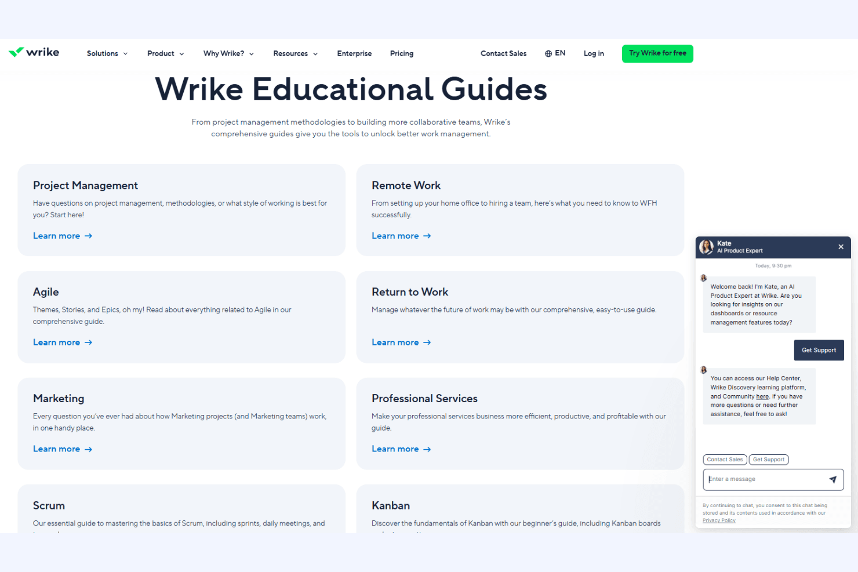Open the Enterprise page
858x572 pixels.
click(x=354, y=53)
